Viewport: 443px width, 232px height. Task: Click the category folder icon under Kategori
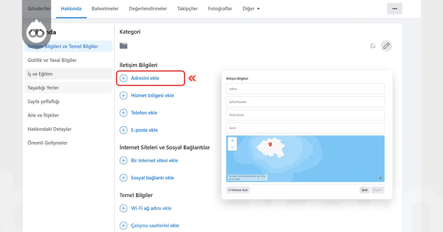[x=123, y=45]
